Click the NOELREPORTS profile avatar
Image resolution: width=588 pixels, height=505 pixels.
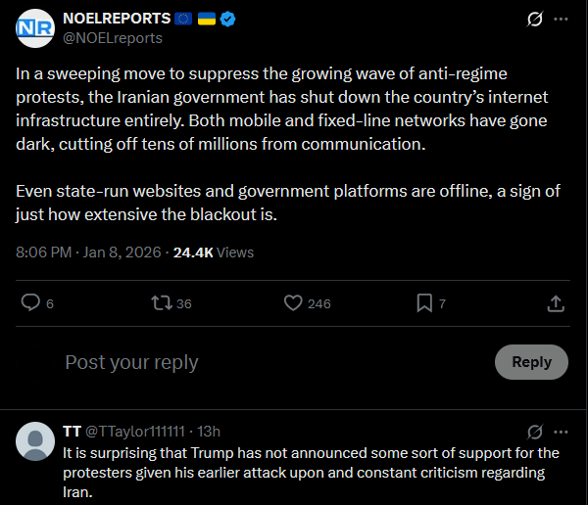pos(35,27)
